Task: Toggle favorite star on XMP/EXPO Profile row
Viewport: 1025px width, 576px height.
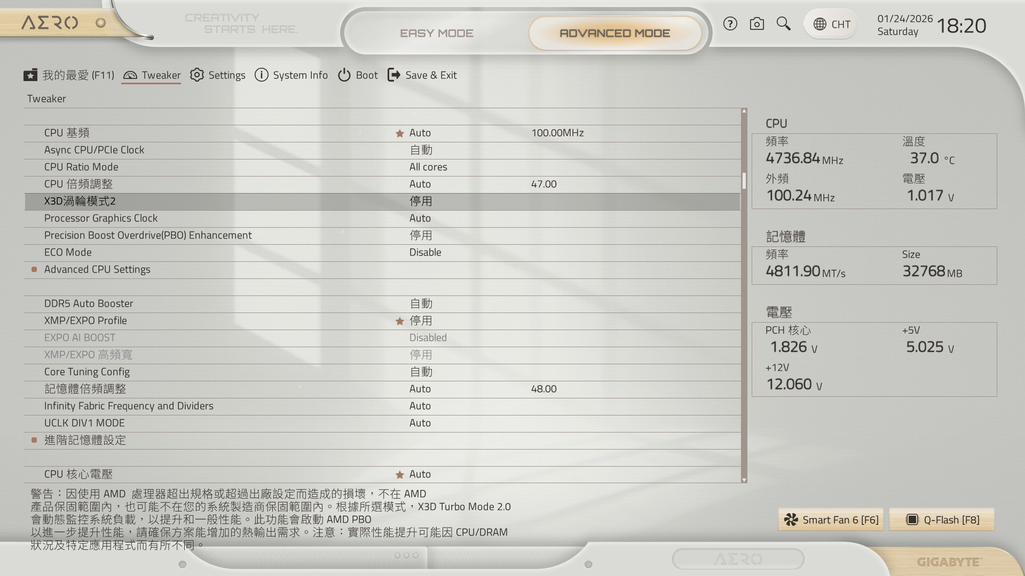Action: pyautogui.click(x=399, y=321)
